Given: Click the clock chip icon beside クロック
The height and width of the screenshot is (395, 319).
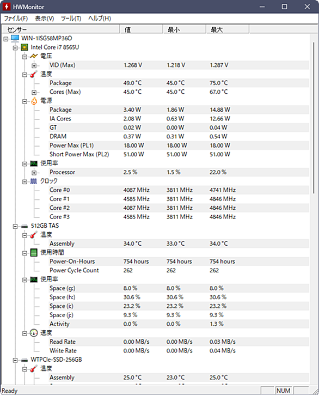Looking at the screenshot, I should click(x=34, y=181).
